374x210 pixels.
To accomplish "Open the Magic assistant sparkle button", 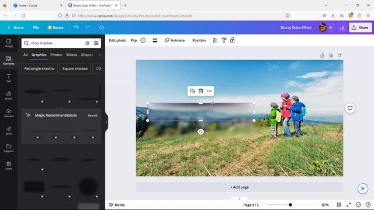I will click(x=363, y=188).
